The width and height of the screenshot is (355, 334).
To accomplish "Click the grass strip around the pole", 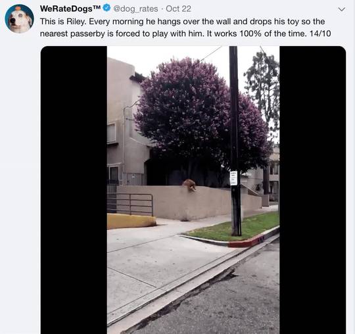I will [235, 227].
